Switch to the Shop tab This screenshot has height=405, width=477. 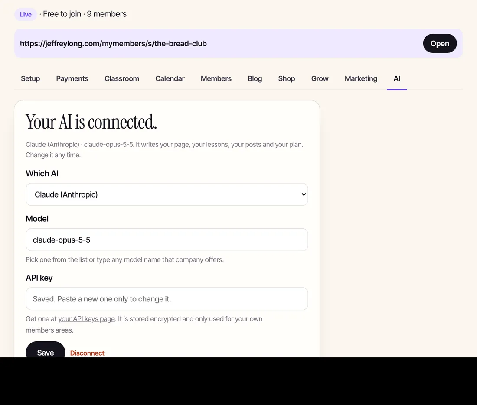287,78
